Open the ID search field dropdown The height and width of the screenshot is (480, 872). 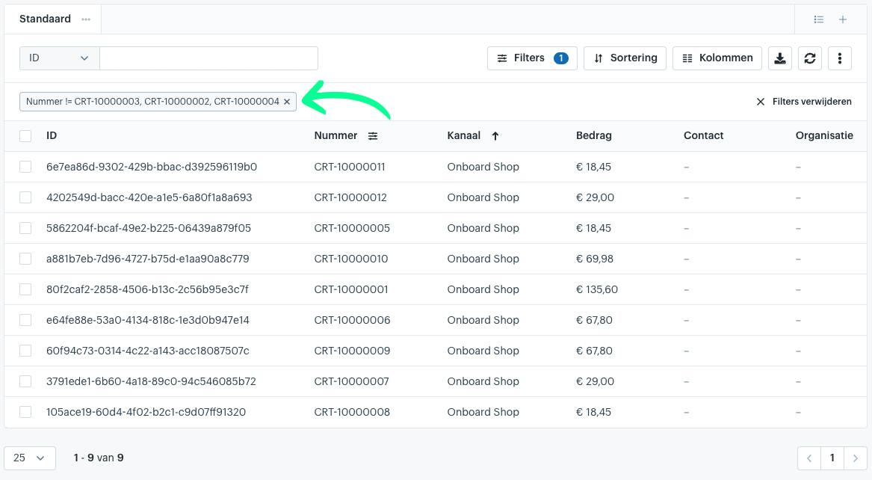pyautogui.click(x=60, y=58)
